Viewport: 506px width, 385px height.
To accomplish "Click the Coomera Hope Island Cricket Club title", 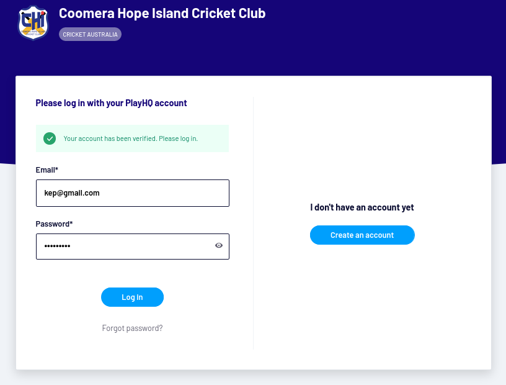I will pos(162,13).
